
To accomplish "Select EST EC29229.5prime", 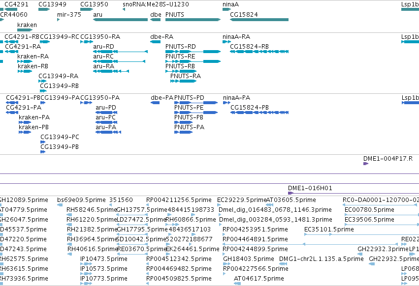I will (x=219, y=205).
